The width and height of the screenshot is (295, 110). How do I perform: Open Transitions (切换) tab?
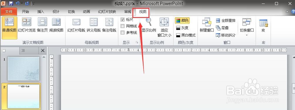[x=71, y=12]
